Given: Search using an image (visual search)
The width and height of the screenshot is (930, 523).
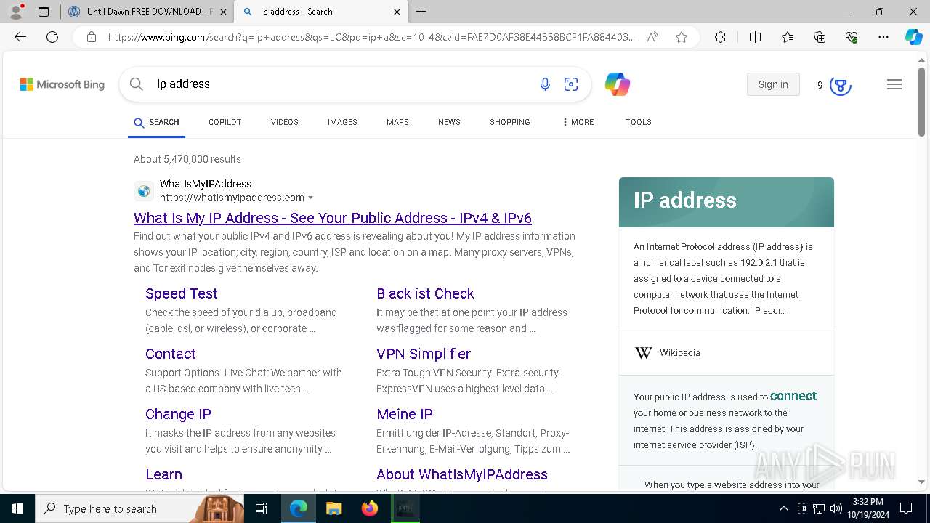Looking at the screenshot, I should coord(571,84).
